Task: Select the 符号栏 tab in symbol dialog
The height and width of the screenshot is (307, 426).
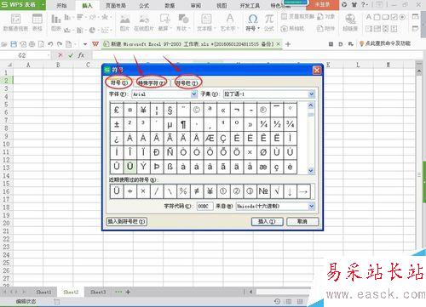Action: tap(187, 82)
